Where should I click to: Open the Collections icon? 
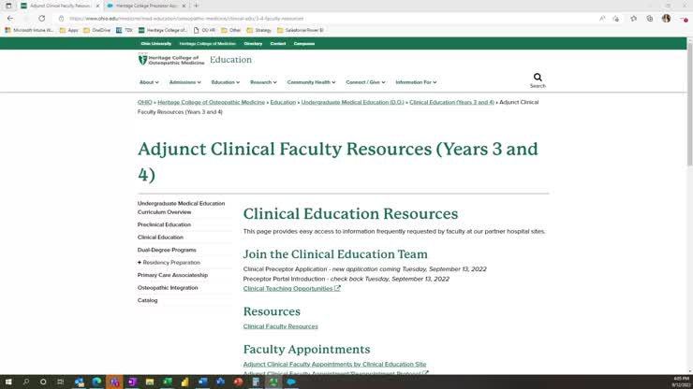[650, 19]
